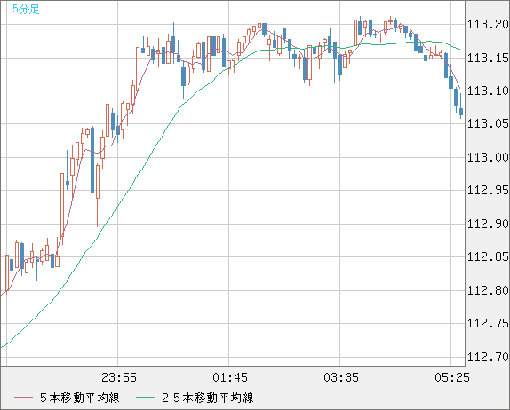Image resolution: width=510 pixels, height=410 pixels.
Task: Click the 5分足 timeframe label
Action: (26, 9)
